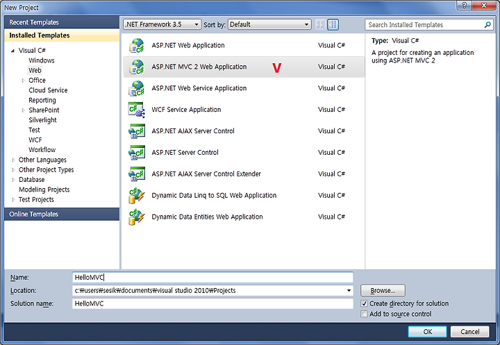Collapse the Visual C# tree node
The height and width of the screenshot is (345, 500).
[x=12, y=51]
